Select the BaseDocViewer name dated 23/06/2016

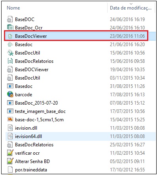tap(31, 36)
